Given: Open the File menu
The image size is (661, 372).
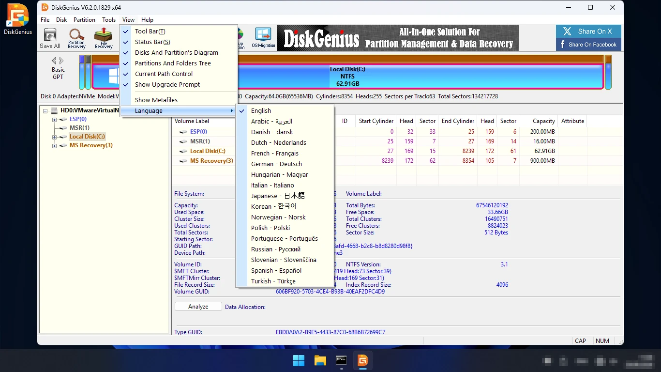Looking at the screenshot, I should (45, 20).
